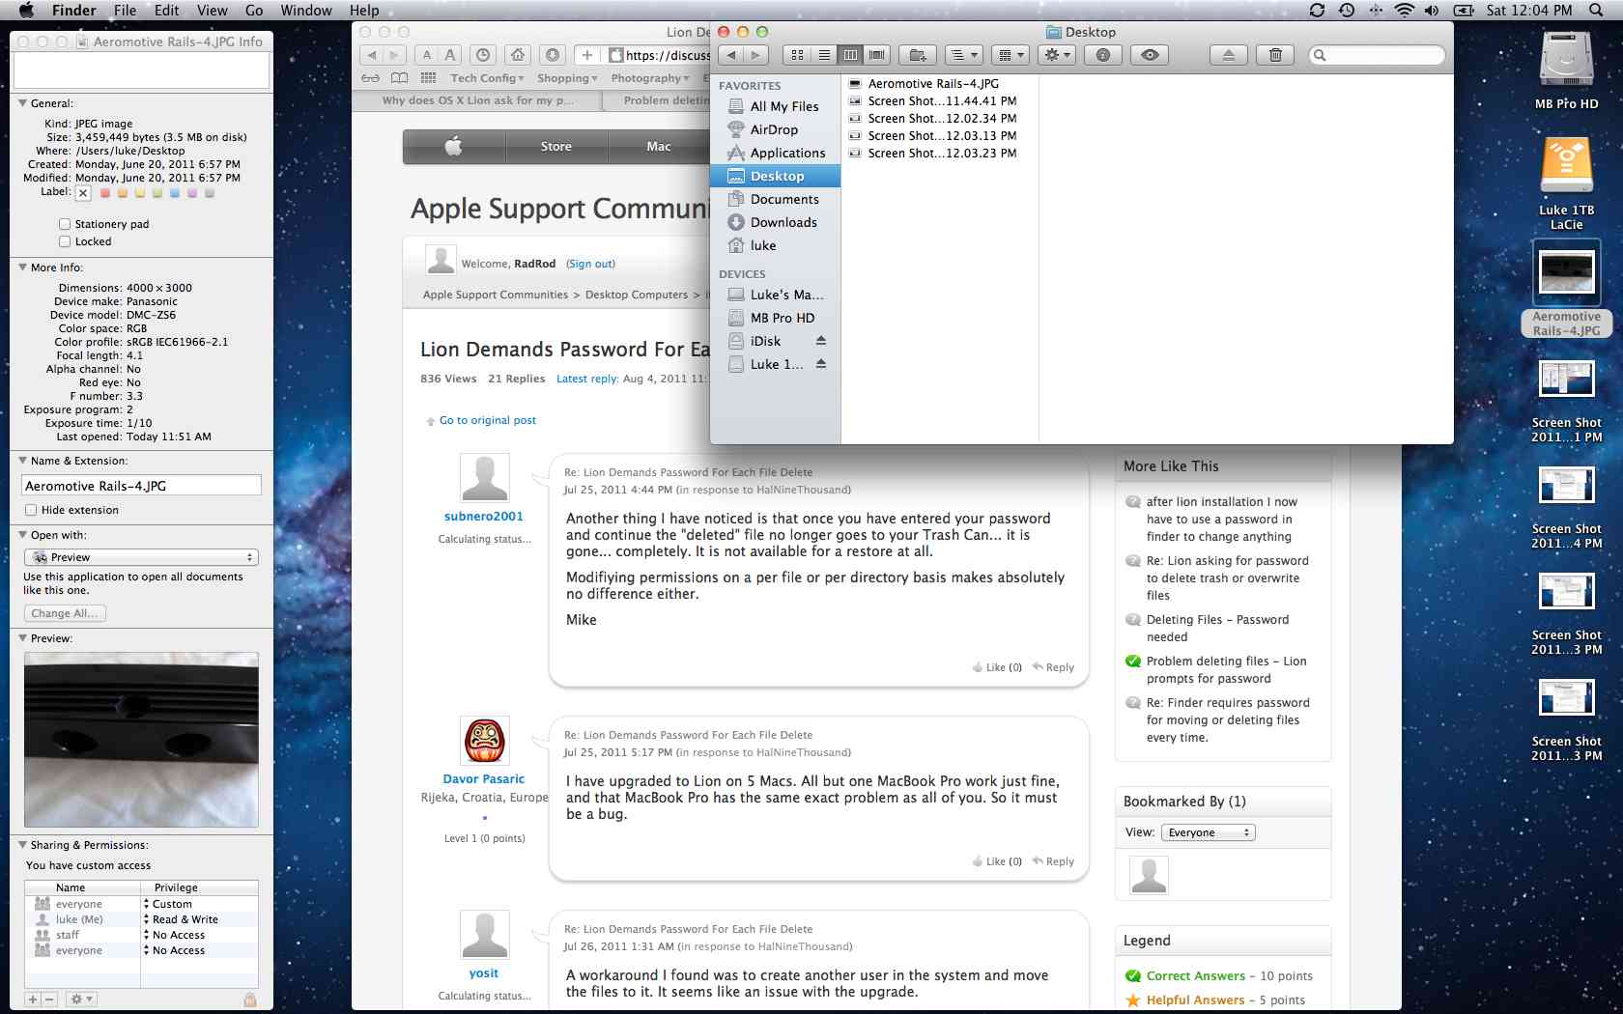
Task: Switch Finder to column view
Action: tap(850, 55)
